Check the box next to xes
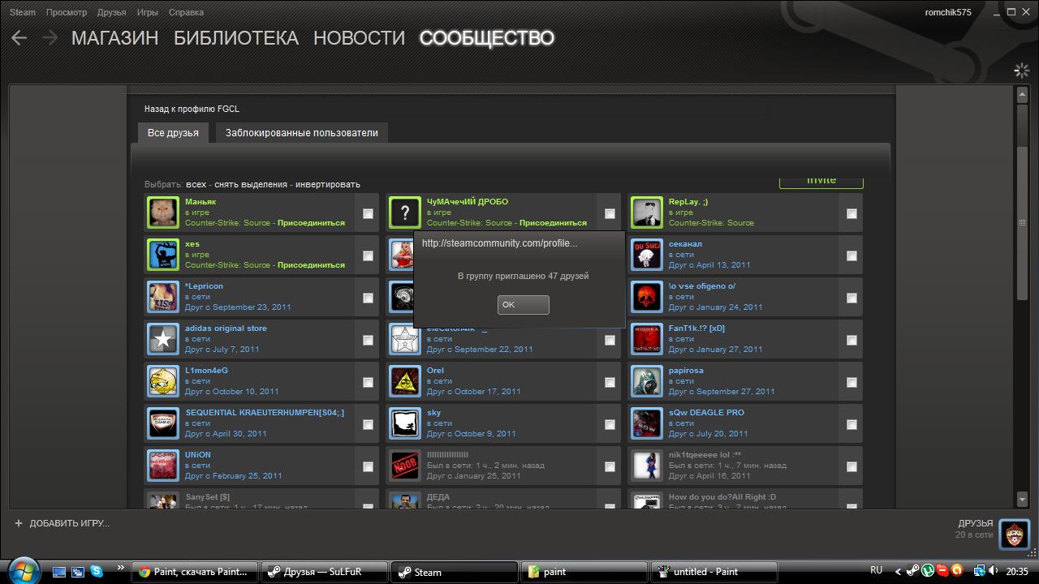 pos(368,255)
